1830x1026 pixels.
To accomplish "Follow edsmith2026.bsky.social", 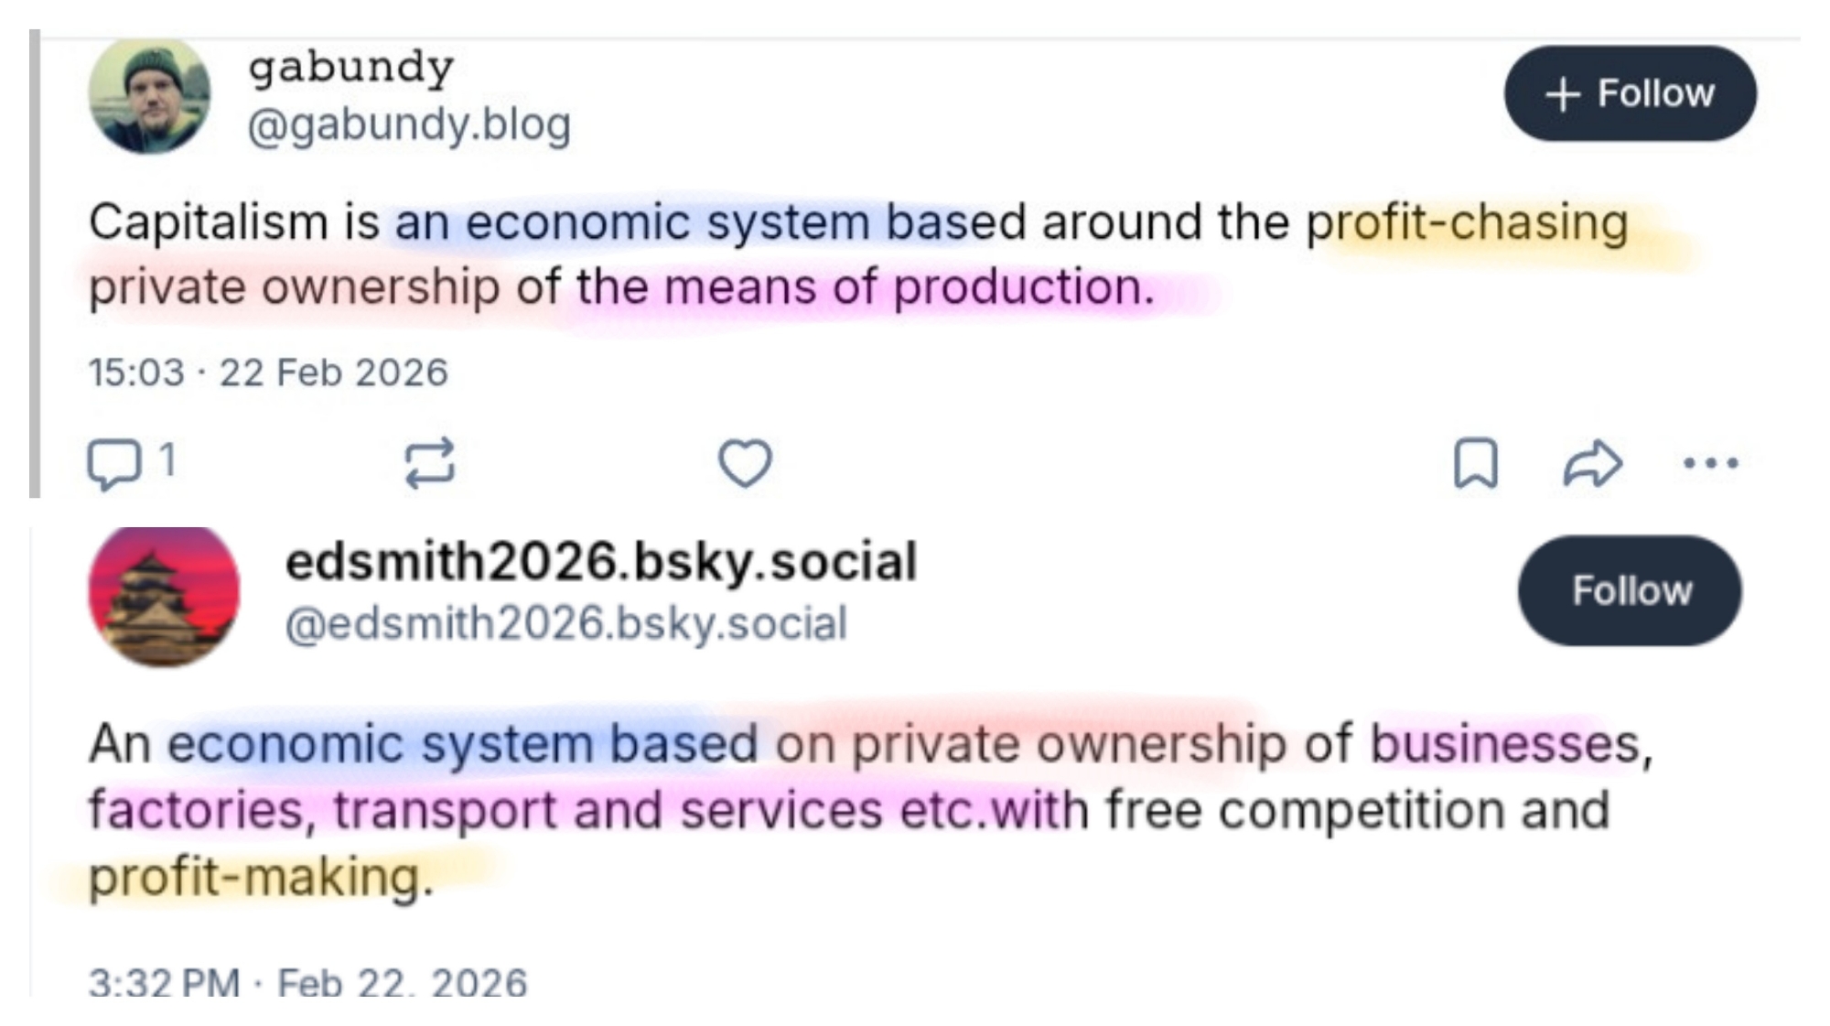I will point(1630,591).
